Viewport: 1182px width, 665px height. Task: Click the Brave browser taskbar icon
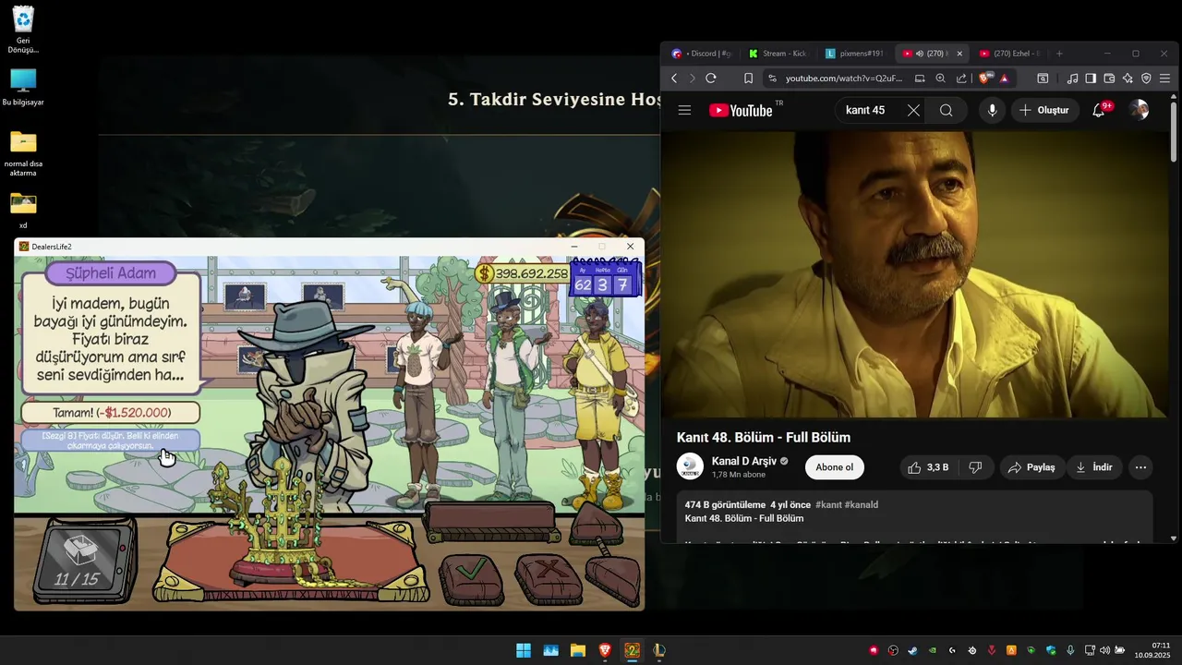pos(605,650)
